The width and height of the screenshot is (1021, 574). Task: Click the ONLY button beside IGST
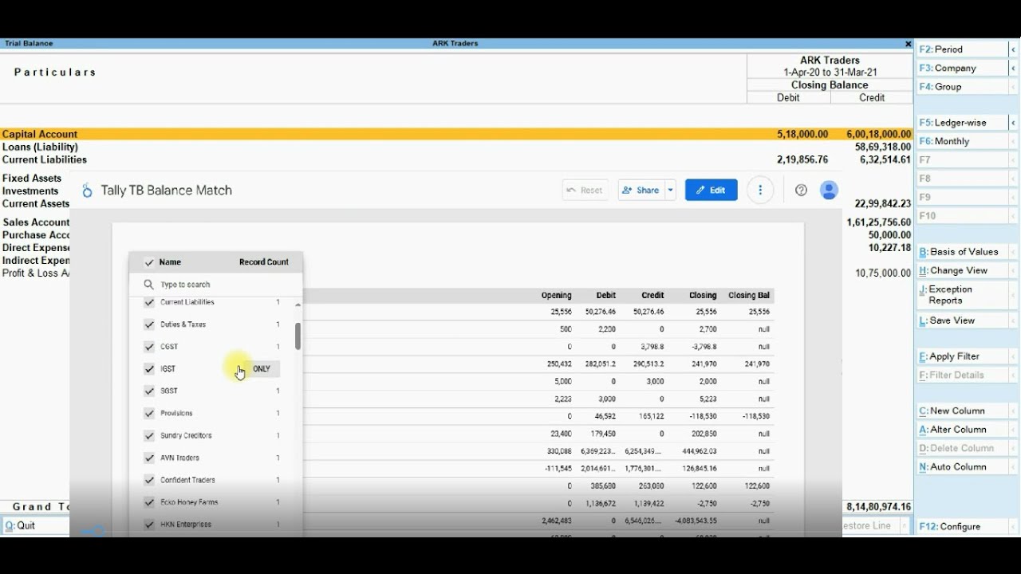pyautogui.click(x=262, y=369)
